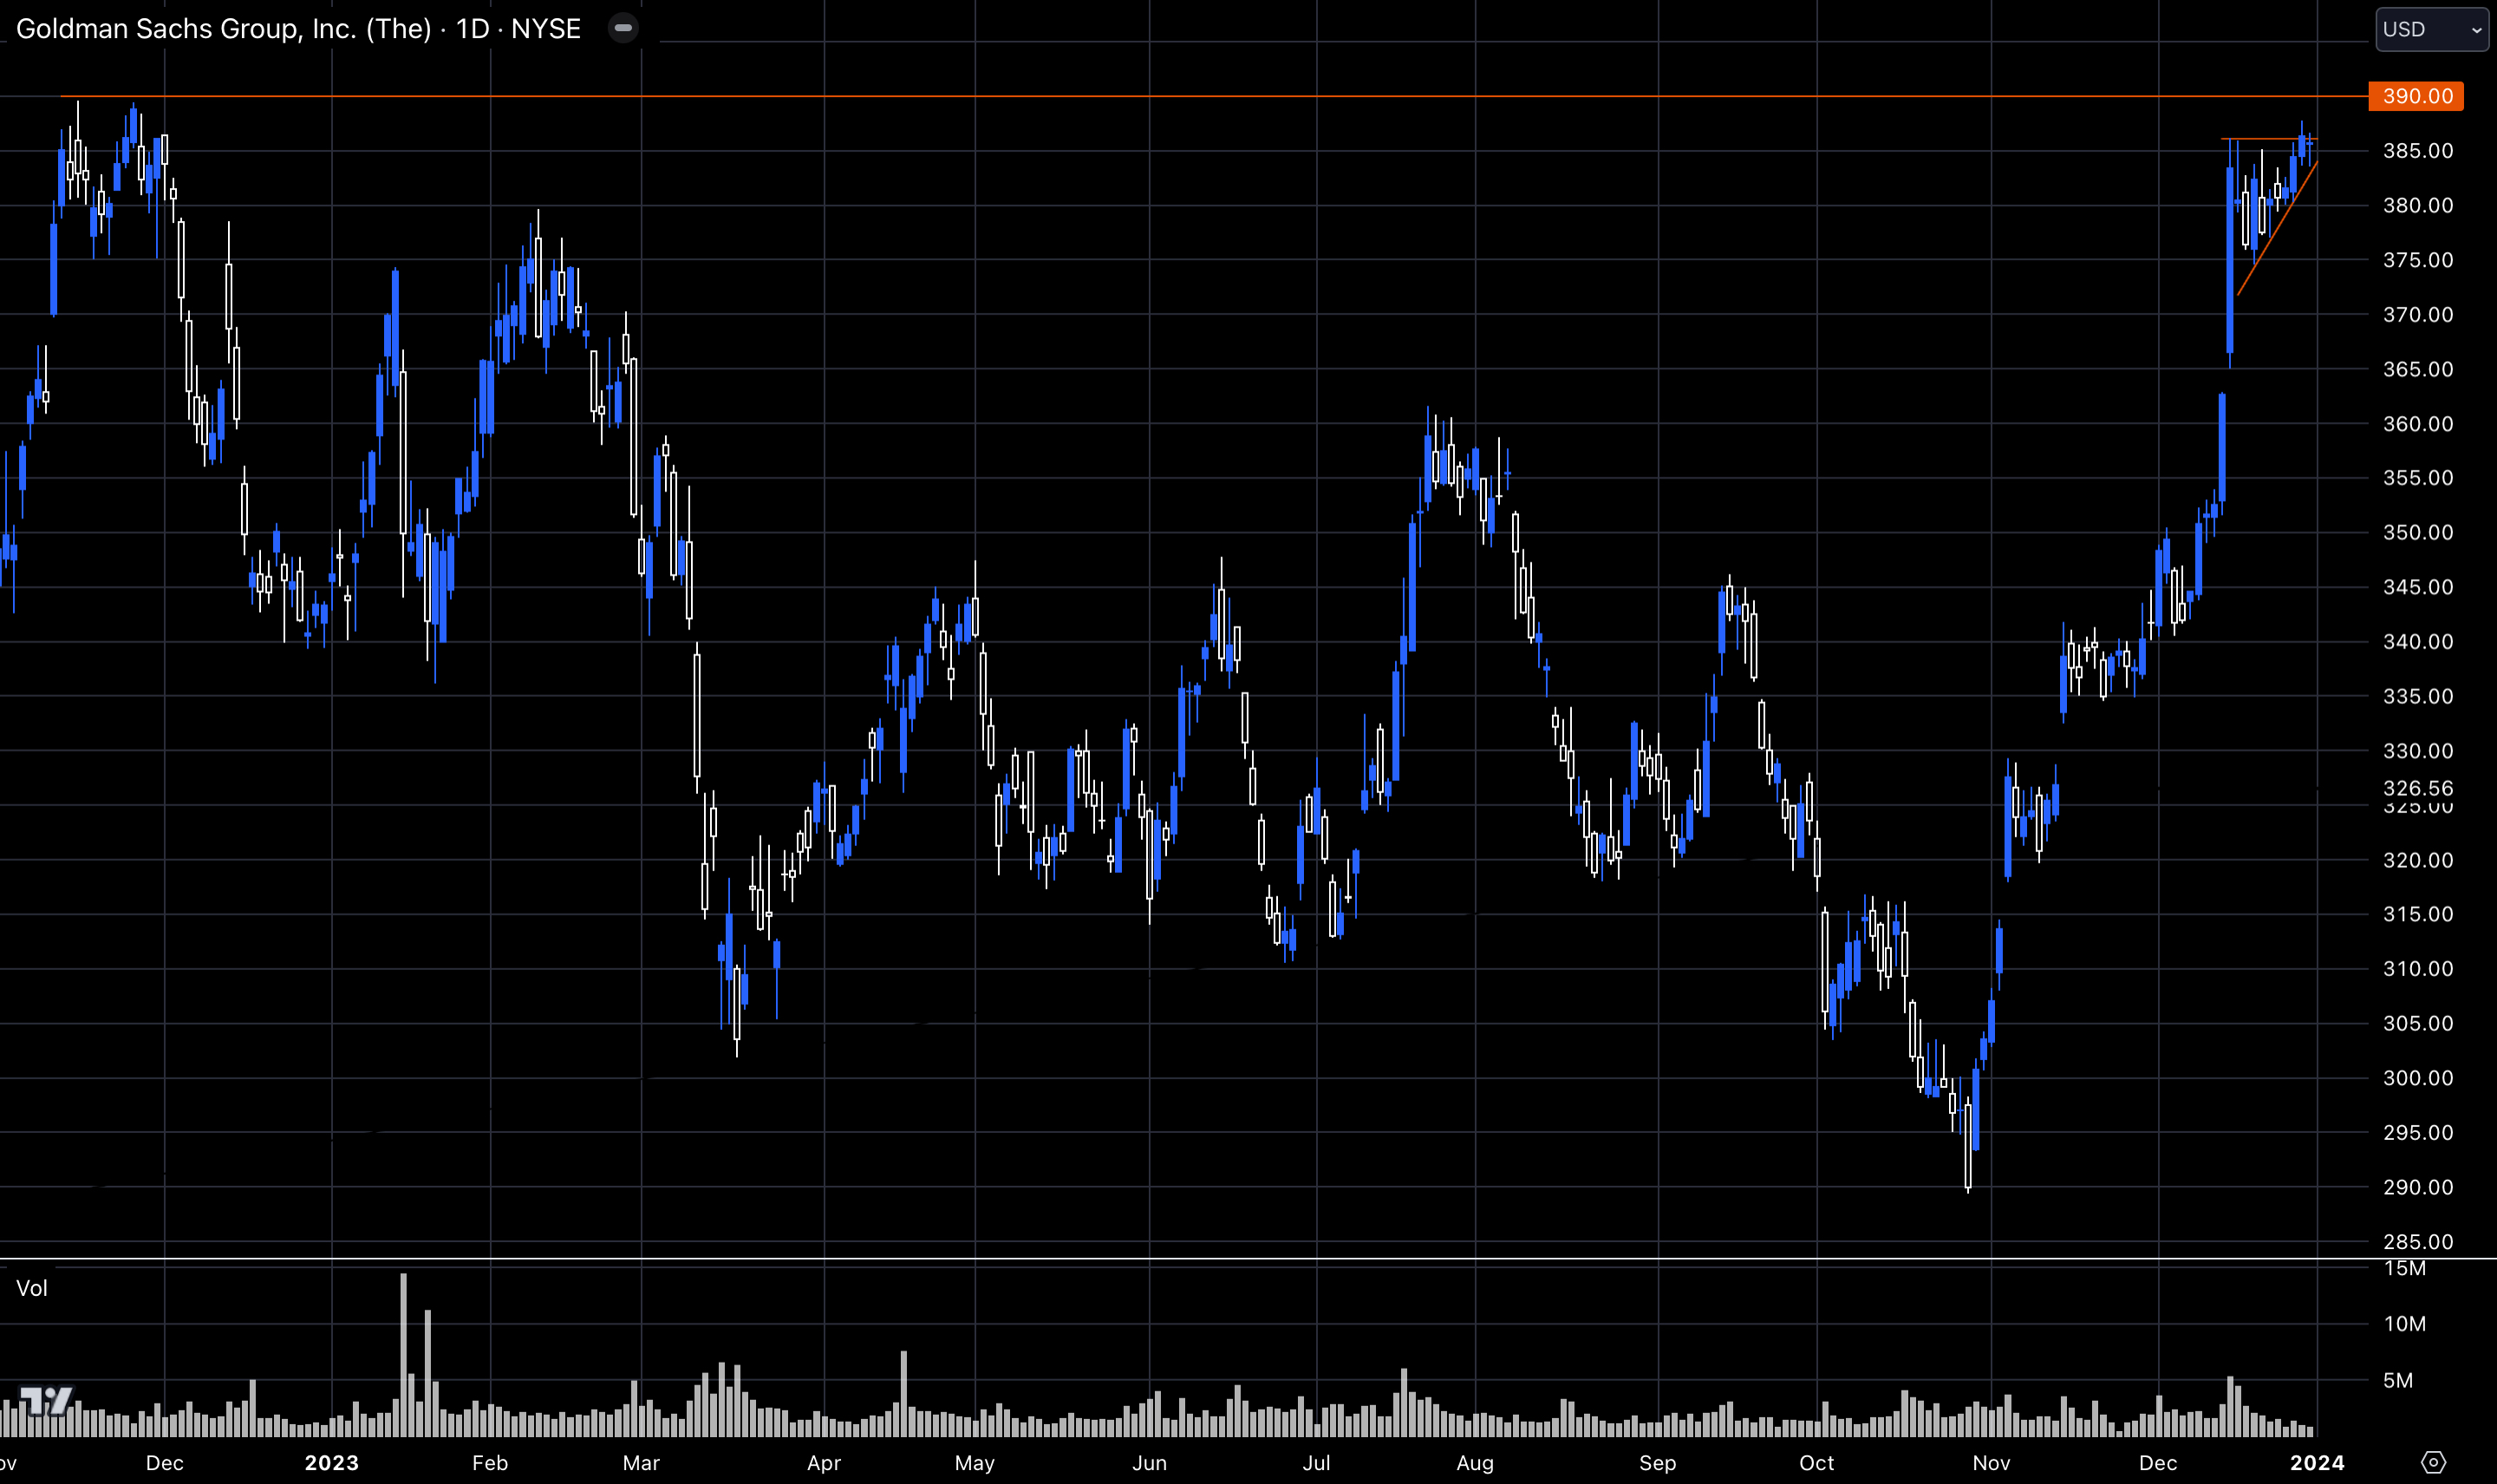
Task: Click the TradingView logo on the chart
Action: coord(46,1401)
